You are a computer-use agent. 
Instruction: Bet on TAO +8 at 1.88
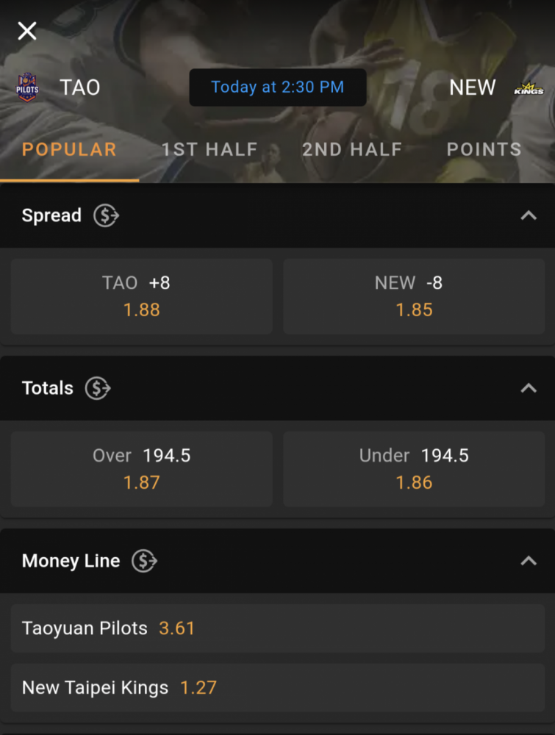point(142,296)
